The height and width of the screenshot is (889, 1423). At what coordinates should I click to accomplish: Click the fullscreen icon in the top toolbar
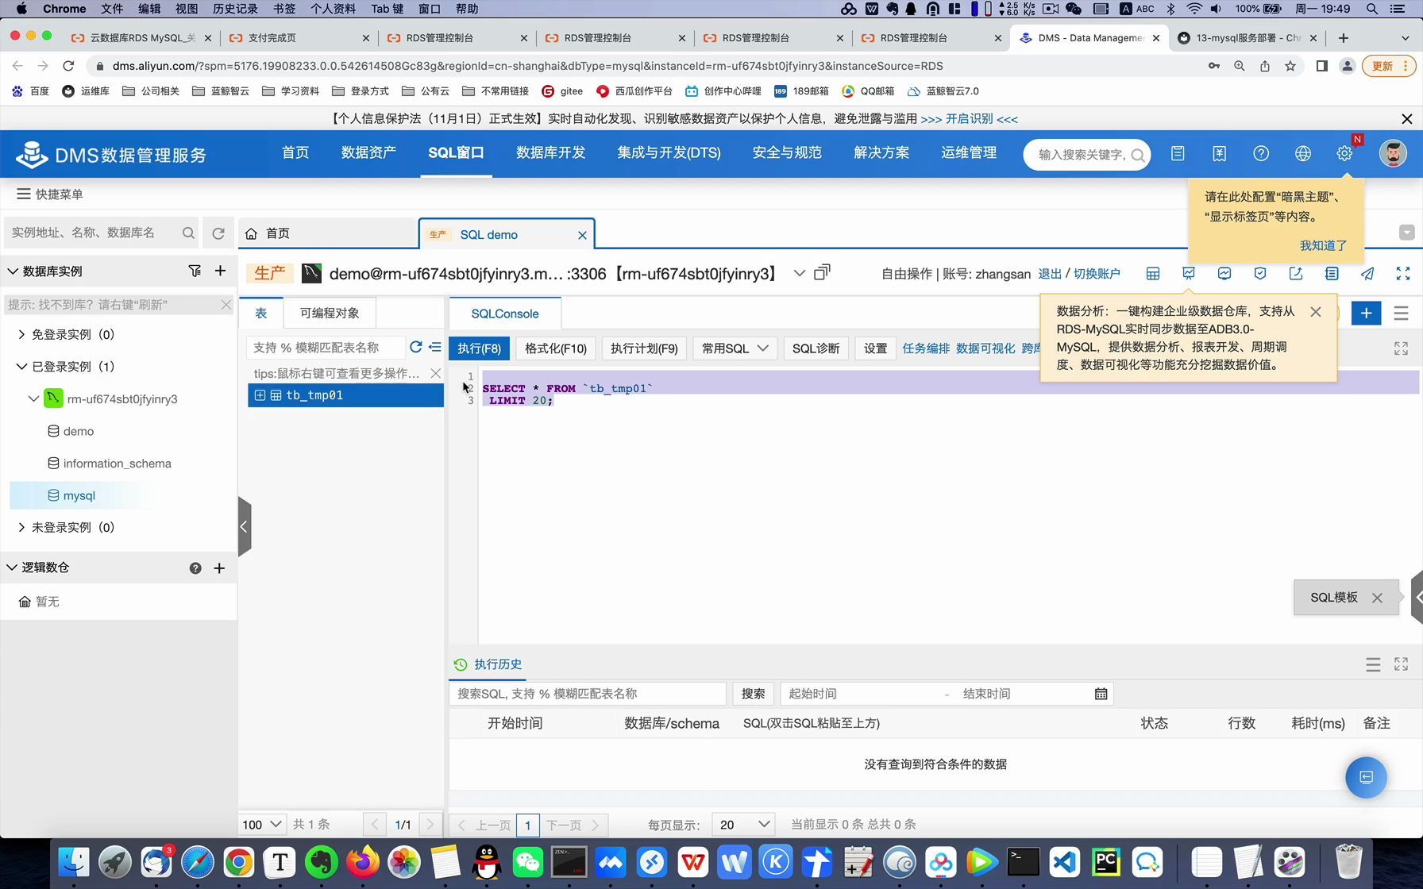click(x=1403, y=274)
